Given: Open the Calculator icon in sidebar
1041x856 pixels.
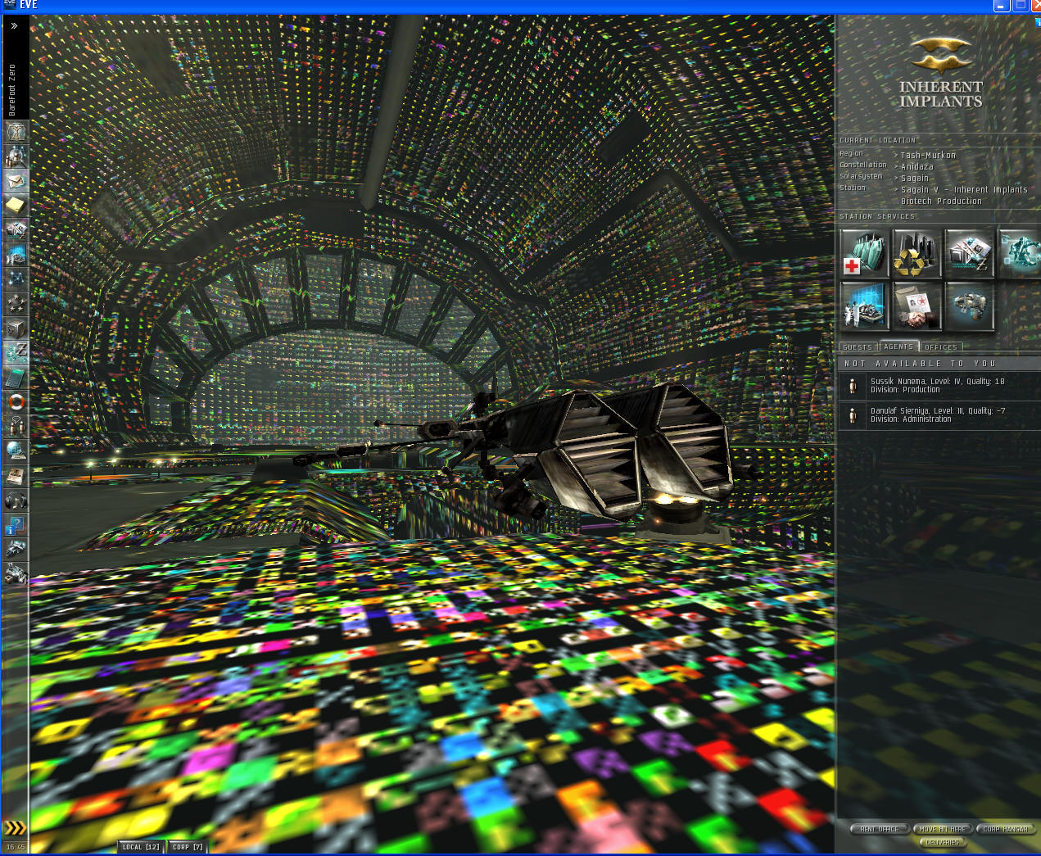Looking at the screenshot, I should [x=16, y=378].
